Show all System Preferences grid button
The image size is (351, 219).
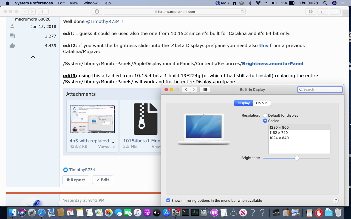[x=205, y=90]
